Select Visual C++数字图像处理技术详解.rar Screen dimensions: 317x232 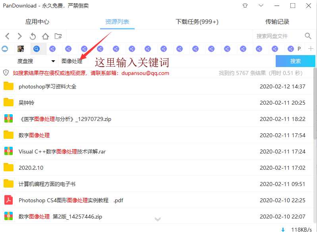point(62,151)
